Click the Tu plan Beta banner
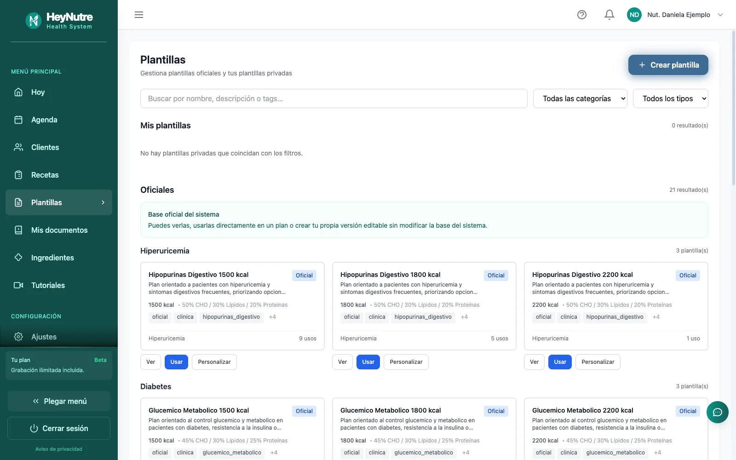The height and width of the screenshot is (460, 736). [x=59, y=365]
